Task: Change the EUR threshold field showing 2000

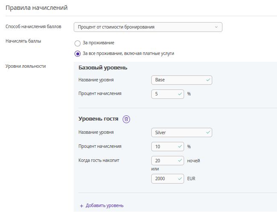Action: click(x=167, y=179)
